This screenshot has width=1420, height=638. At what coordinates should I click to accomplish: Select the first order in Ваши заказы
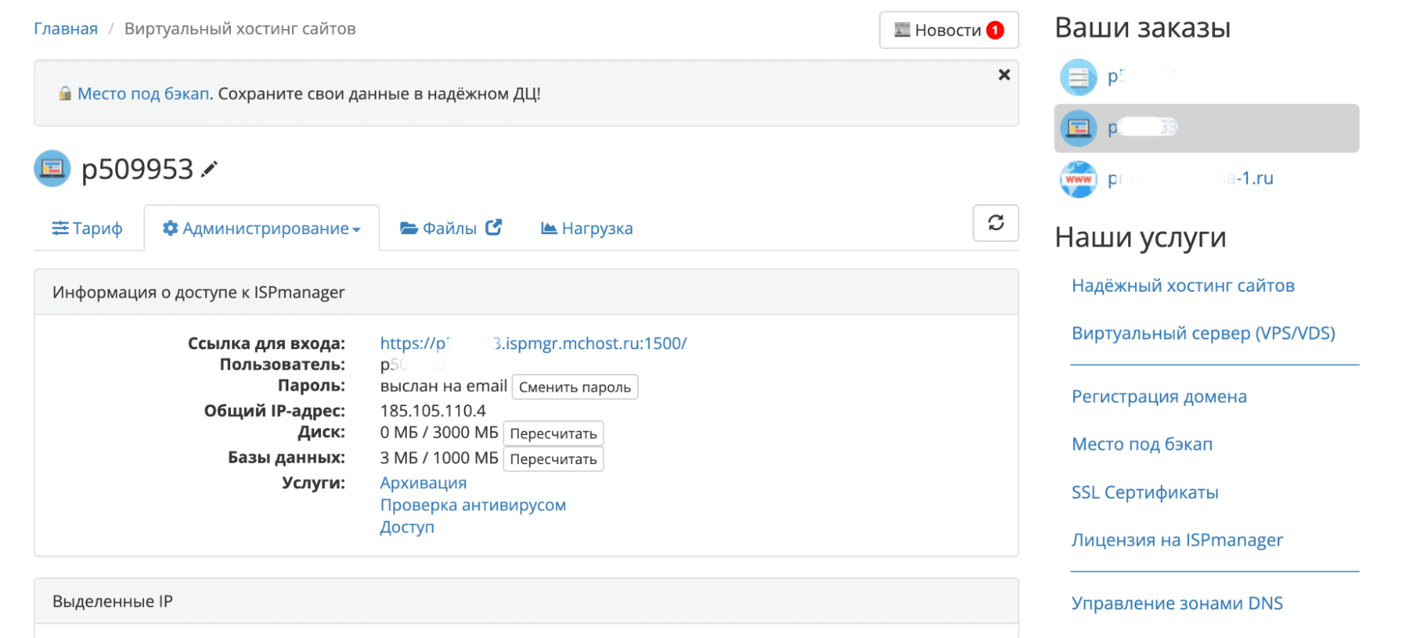point(1206,77)
